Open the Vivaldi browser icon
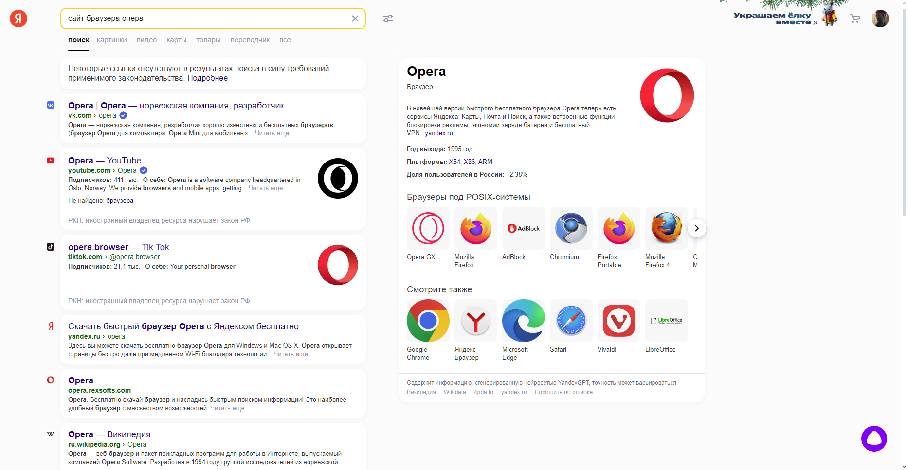The height and width of the screenshot is (470, 908). pyautogui.click(x=618, y=321)
